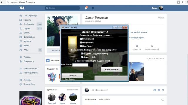The width and height of the screenshot is (188, 105).
Task: Open the treasure chest ad image
Action: (x=31, y=98)
